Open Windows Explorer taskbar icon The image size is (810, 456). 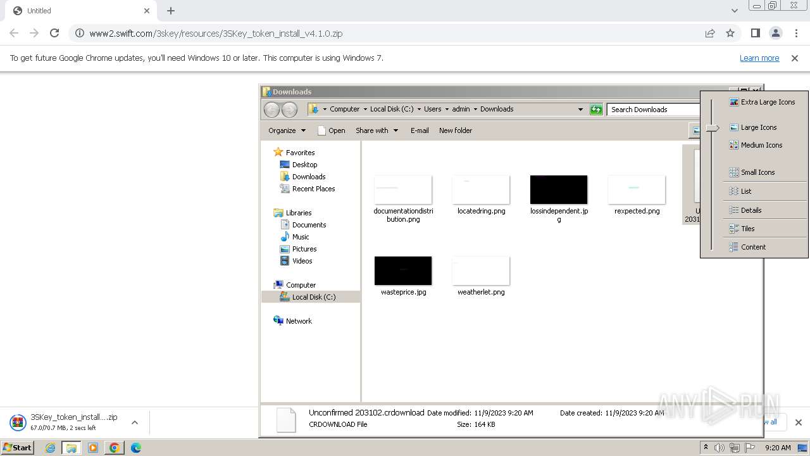(x=72, y=448)
